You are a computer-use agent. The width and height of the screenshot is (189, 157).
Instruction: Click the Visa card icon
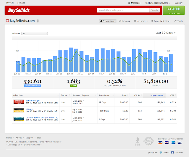click(160, 143)
